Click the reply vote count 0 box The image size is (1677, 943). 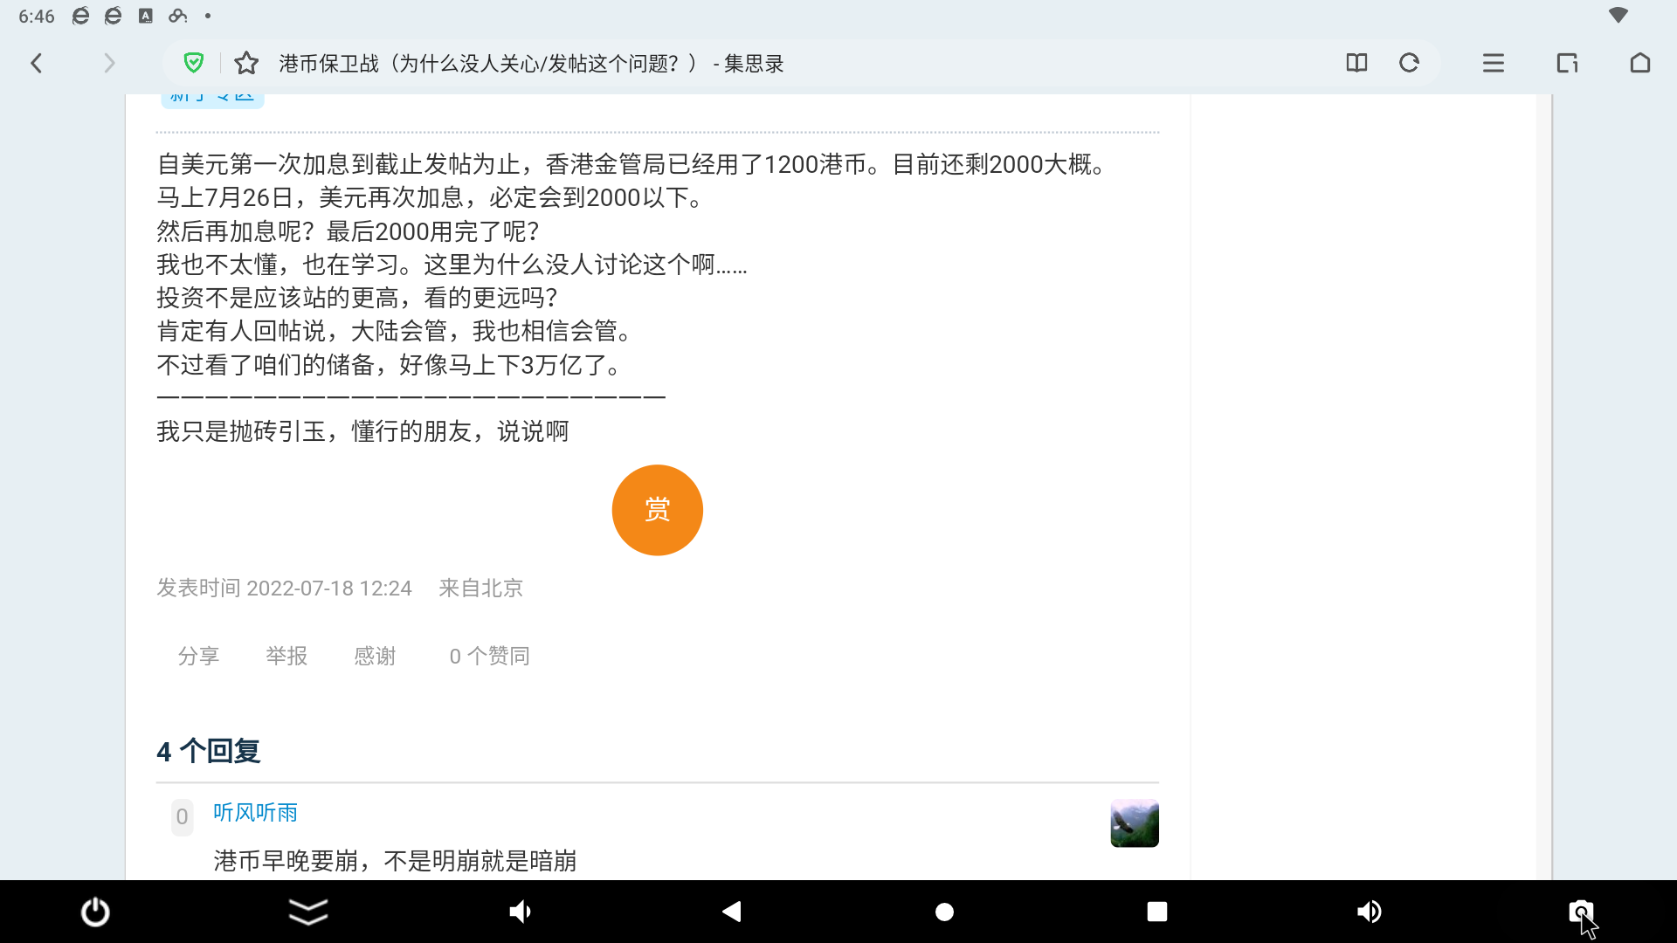tap(182, 817)
